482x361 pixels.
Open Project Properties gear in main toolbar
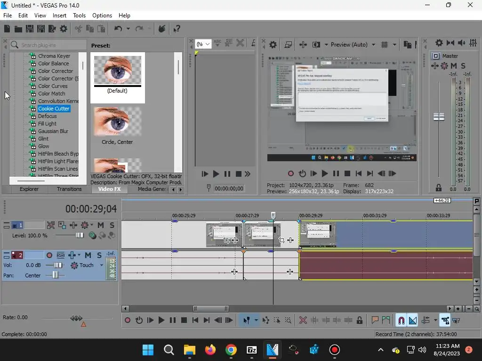click(x=64, y=29)
